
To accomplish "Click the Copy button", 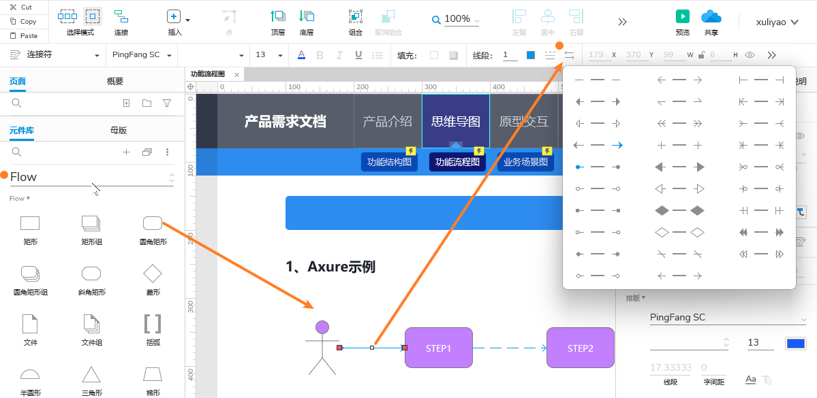I will click(23, 21).
